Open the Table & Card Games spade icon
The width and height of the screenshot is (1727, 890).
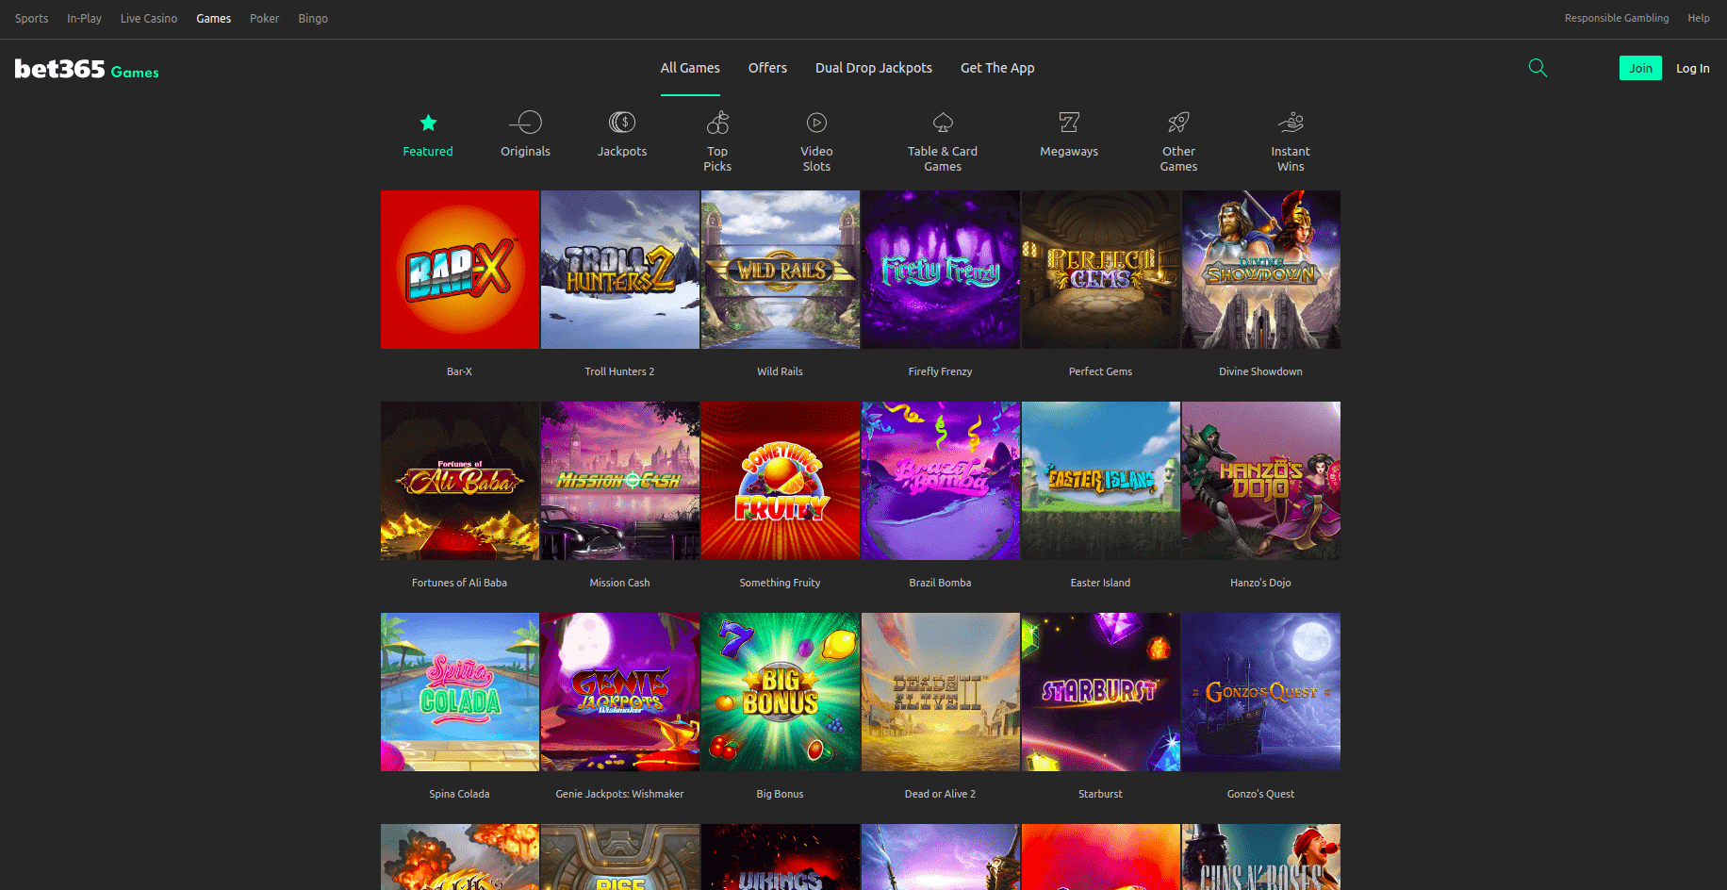(943, 123)
